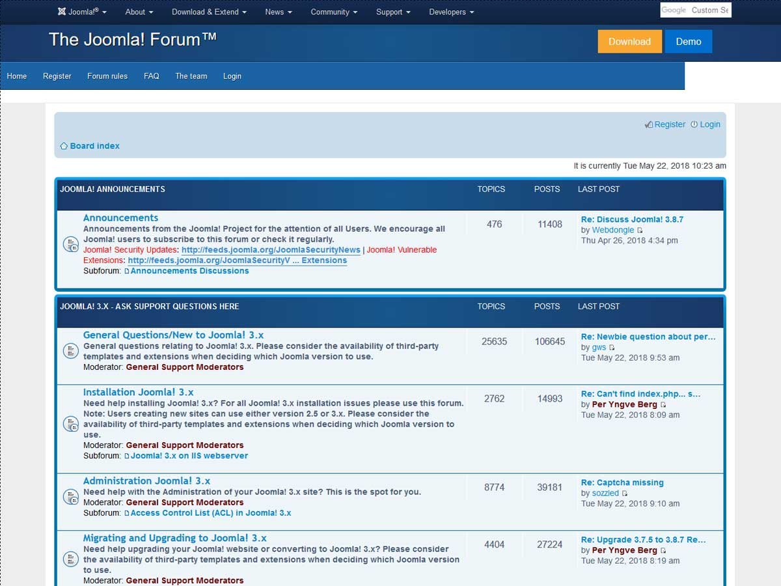The image size is (781, 586).
Task: Expand the Download & Extend dropdown
Action: (209, 12)
